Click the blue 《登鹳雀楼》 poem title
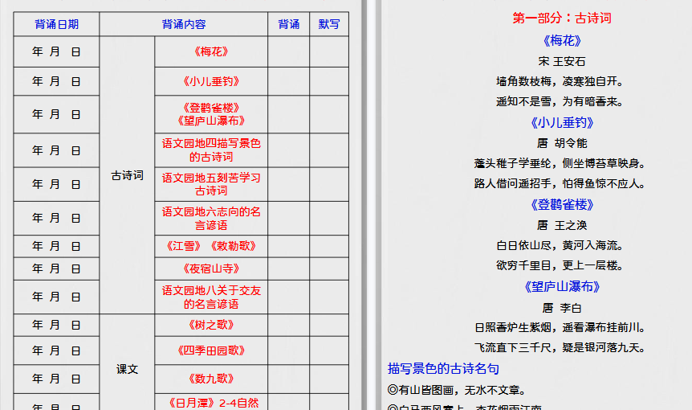 [562, 204]
